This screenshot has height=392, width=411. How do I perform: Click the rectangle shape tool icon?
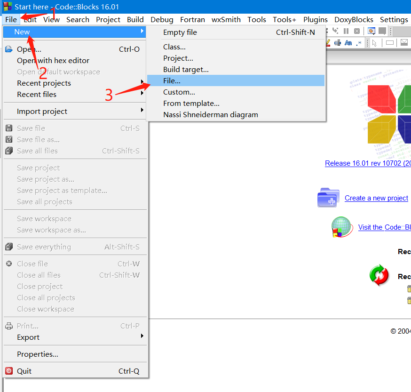(390, 43)
